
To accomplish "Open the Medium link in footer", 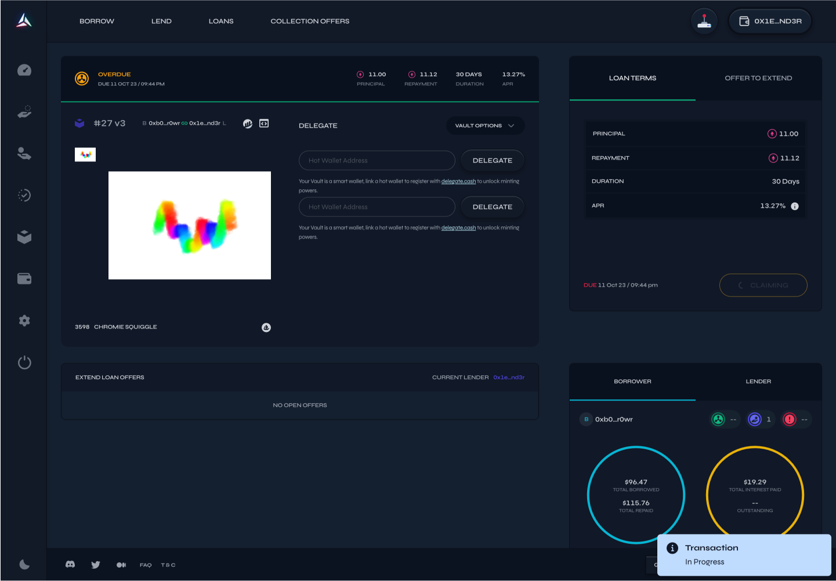I will 121,565.
